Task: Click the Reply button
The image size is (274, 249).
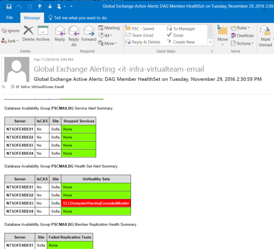Action: (60, 34)
